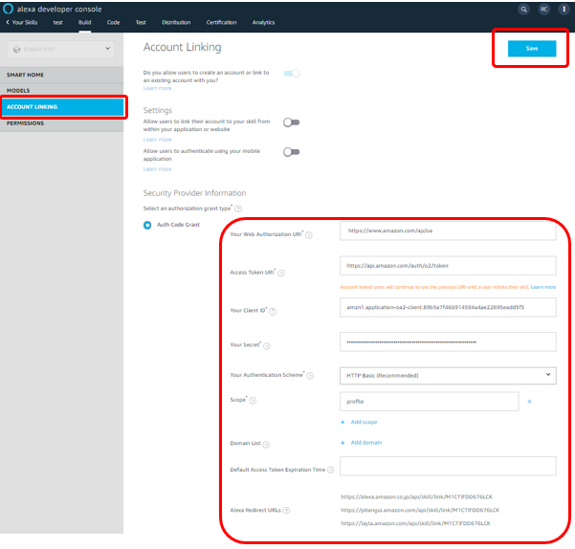The image size is (575, 549).
Task: Click the Save button
Action: point(531,49)
